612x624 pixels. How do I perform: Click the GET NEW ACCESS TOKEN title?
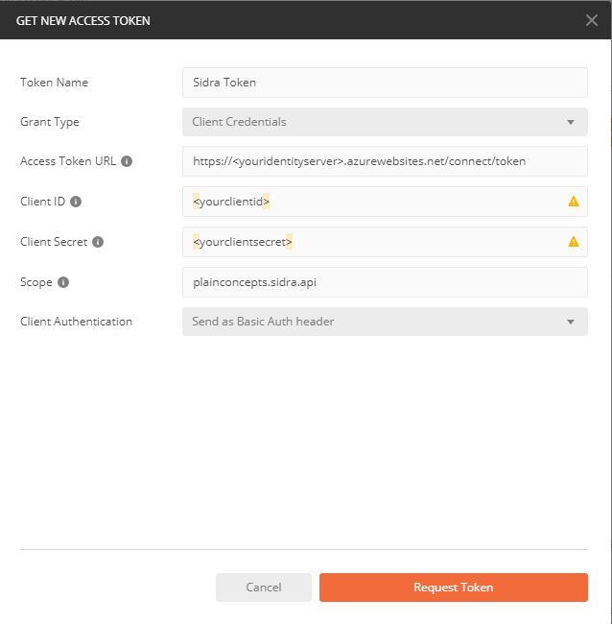(x=83, y=20)
